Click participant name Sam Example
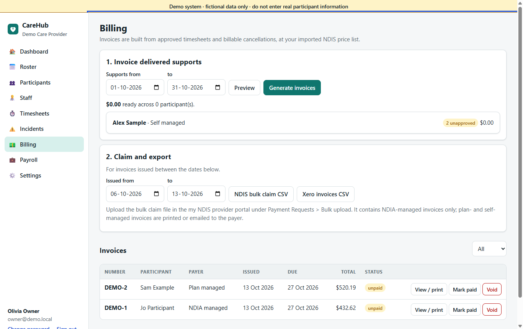The width and height of the screenshot is (523, 329). click(157, 288)
